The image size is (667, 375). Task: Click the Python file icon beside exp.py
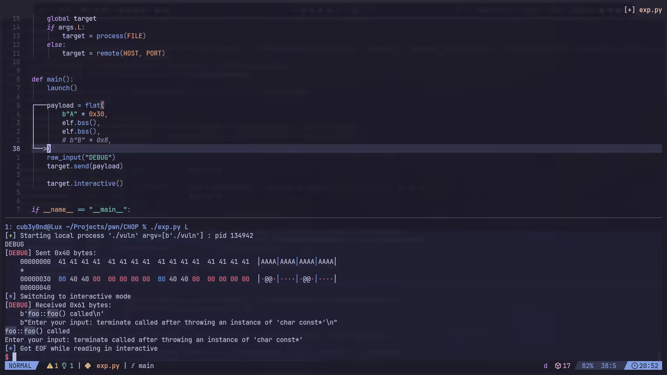[x=88, y=366]
